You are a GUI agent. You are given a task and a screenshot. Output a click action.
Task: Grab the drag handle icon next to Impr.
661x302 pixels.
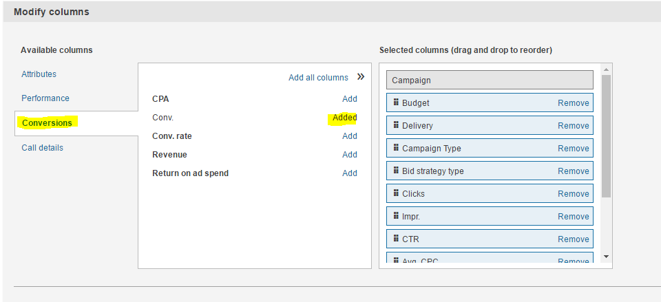pos(396,215)
